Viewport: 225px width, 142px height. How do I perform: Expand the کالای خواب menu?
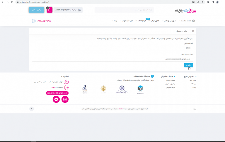tap(154, 21)
